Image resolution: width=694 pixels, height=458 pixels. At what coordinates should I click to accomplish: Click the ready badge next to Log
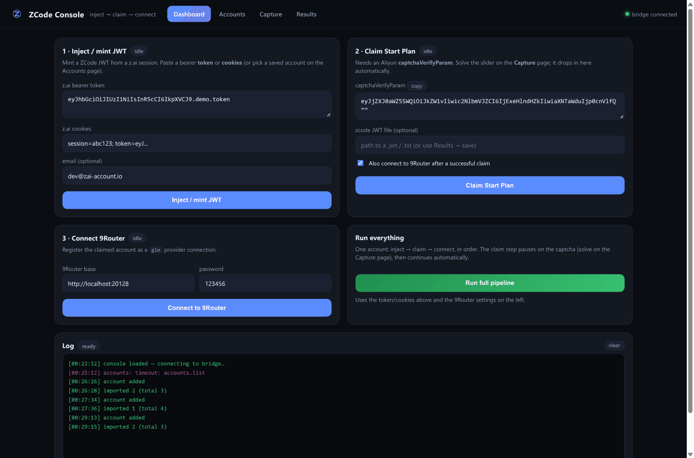(89, 346)
